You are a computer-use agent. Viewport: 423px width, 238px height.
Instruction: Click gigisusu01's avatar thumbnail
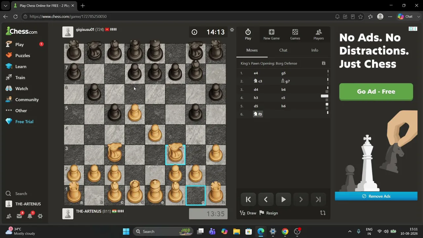68,32
